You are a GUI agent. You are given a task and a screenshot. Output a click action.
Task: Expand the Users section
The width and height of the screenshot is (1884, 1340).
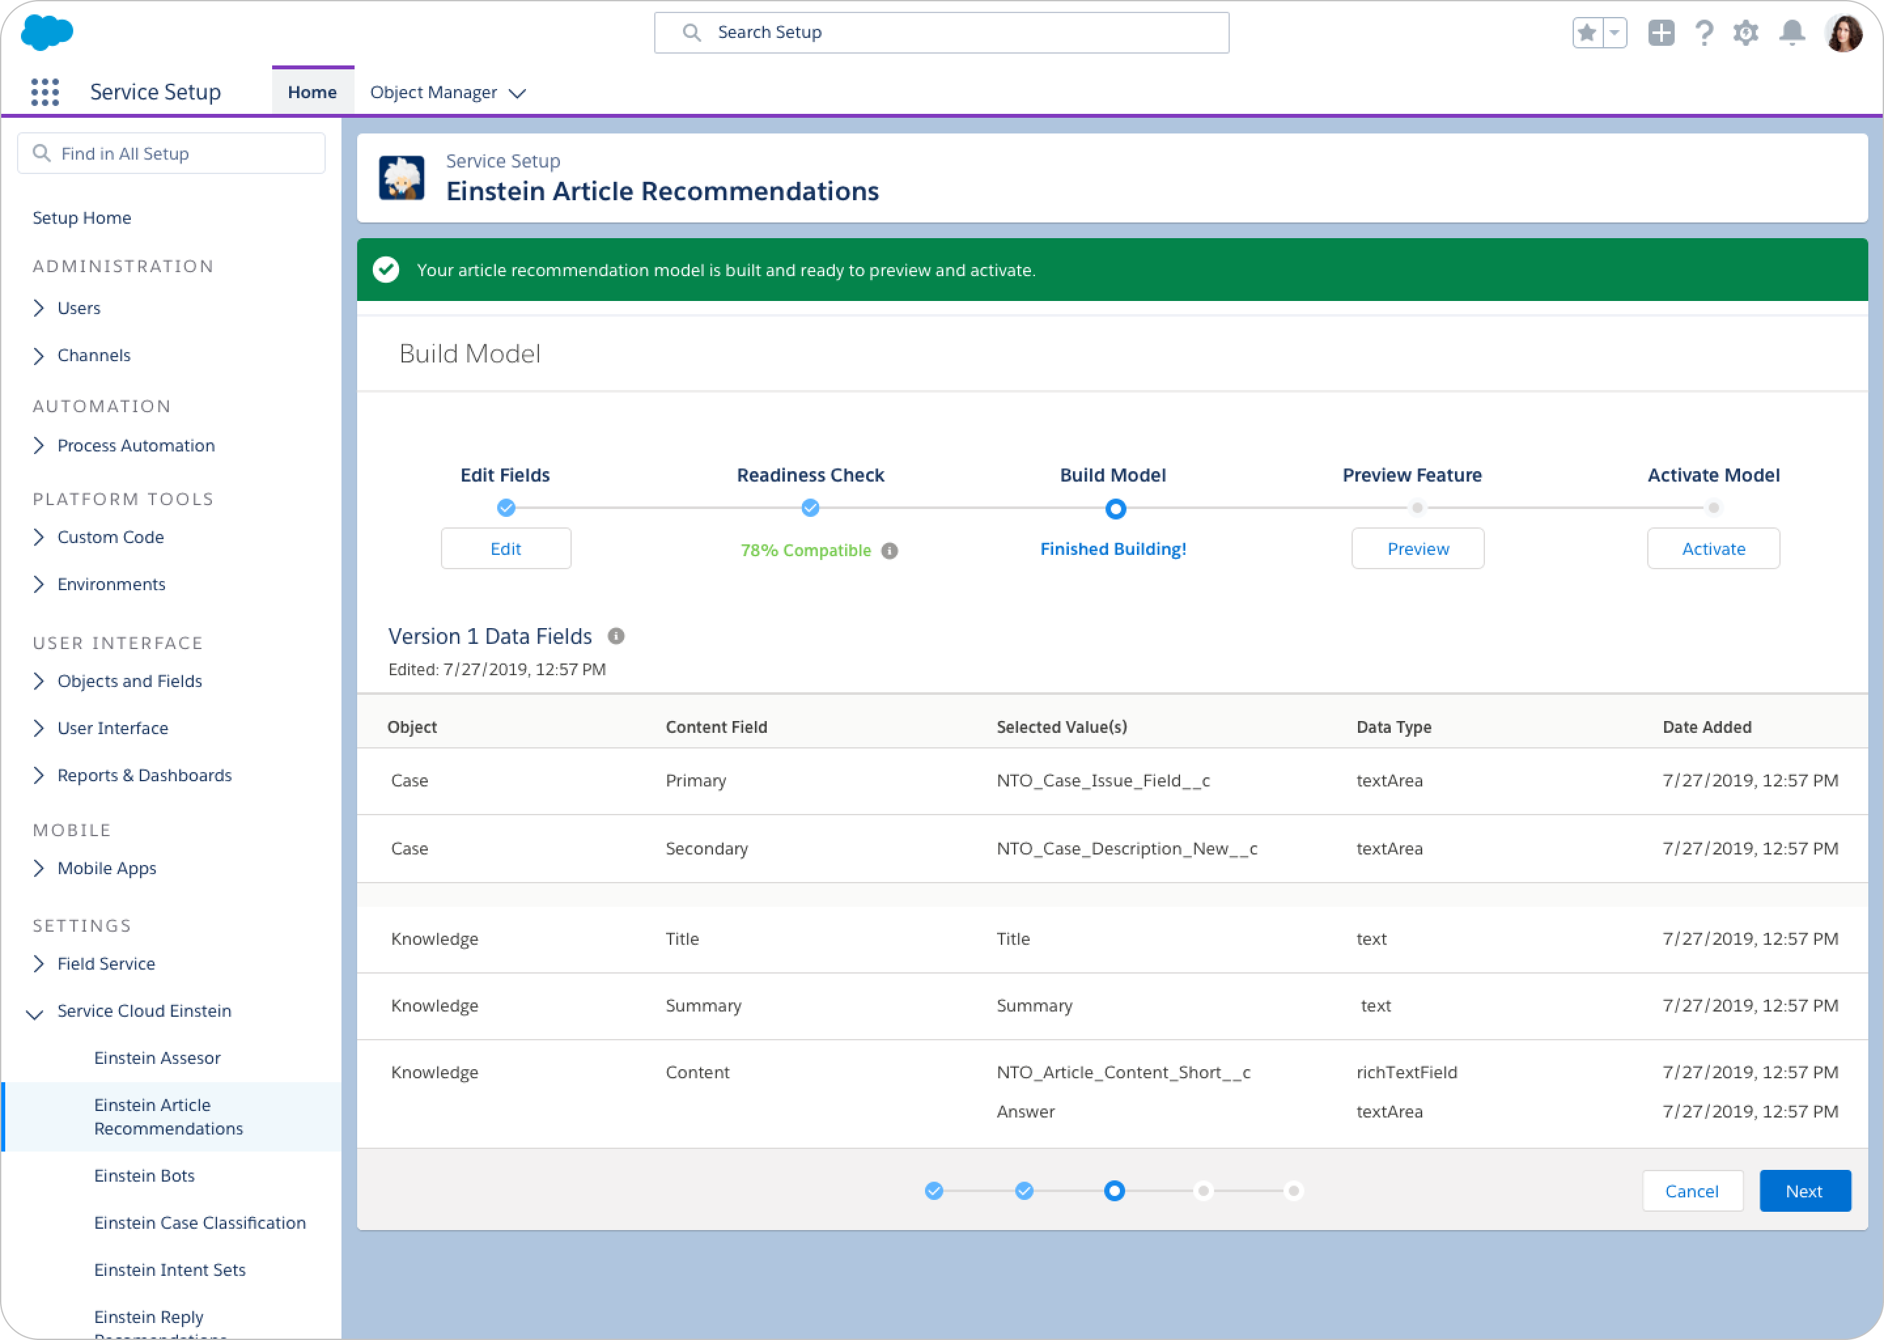click(39, 308)
